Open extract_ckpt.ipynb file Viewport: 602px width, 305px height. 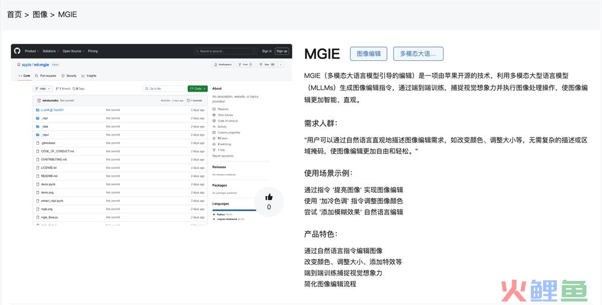(x=52, y=201)
